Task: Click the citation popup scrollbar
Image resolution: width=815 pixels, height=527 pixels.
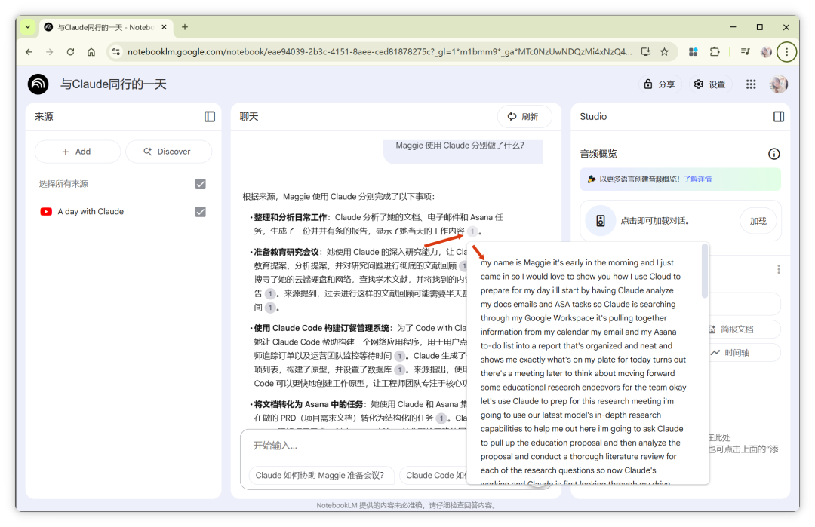Action: pos(704,271)
